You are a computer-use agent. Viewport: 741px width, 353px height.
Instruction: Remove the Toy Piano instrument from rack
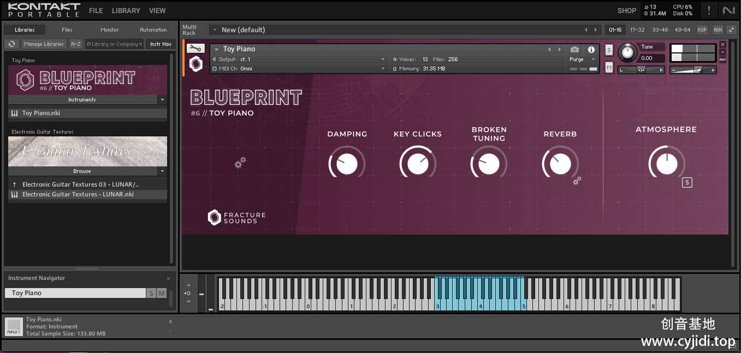[722, 45]
